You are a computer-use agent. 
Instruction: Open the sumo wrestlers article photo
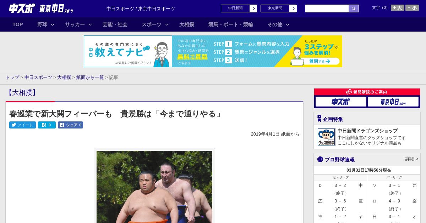tap(154, 187)
